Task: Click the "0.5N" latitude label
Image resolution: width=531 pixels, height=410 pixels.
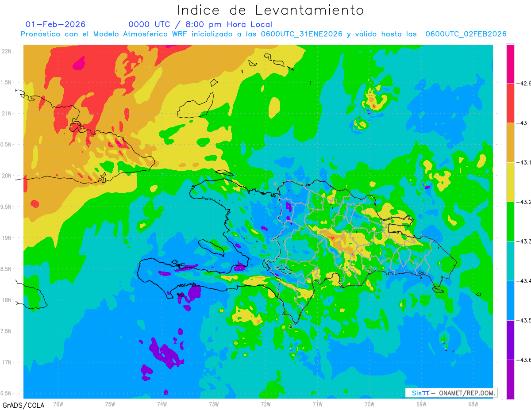Action: 7,145
